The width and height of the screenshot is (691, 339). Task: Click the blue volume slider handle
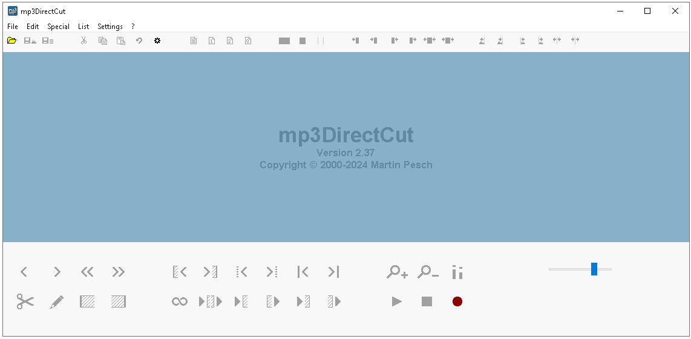coord(594,269)
